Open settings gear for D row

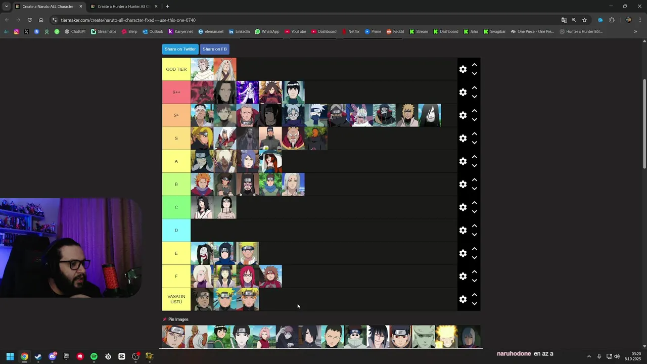tap(463, 230)
